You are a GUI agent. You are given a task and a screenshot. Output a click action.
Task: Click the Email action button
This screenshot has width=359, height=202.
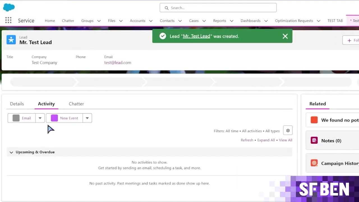22,118
